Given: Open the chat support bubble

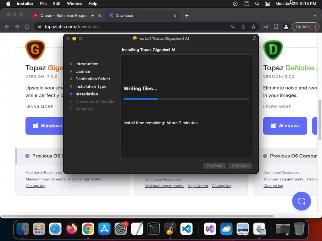Looking at the screenshot, I should click(x=301, y=201).
